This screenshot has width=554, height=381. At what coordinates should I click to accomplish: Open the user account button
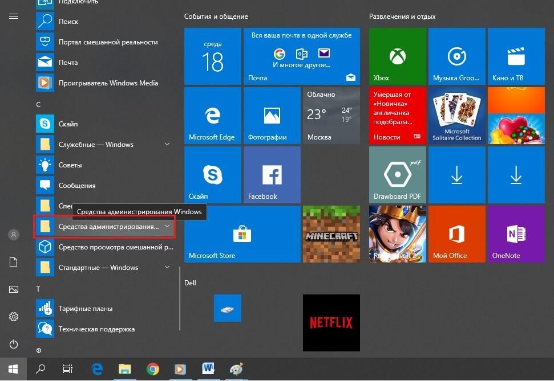click(x=14, y=235)
